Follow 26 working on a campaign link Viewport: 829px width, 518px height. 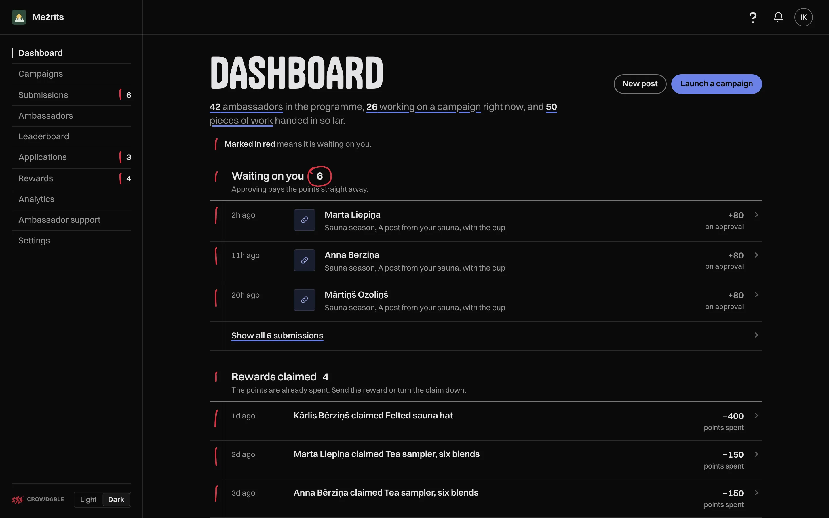click(423, 107)
